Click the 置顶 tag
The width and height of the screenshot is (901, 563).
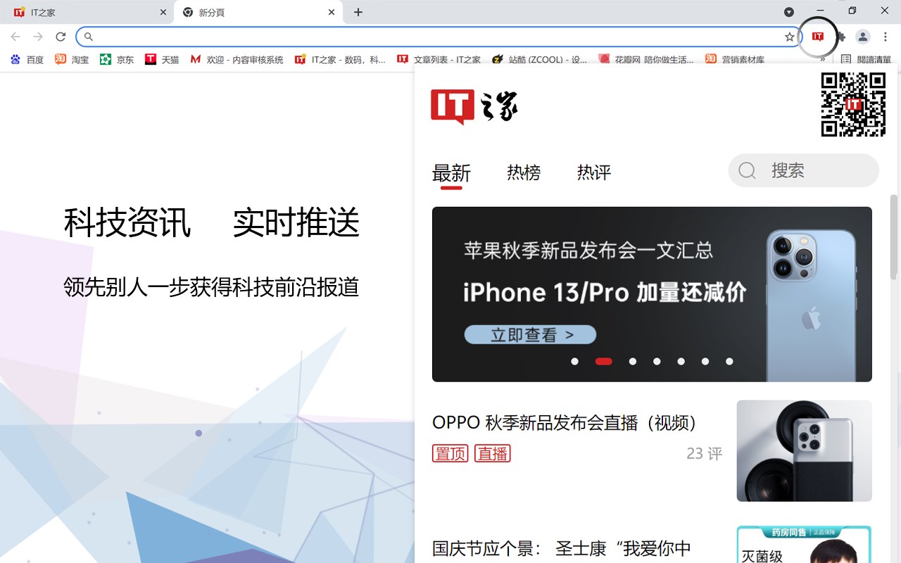(450, 453)
